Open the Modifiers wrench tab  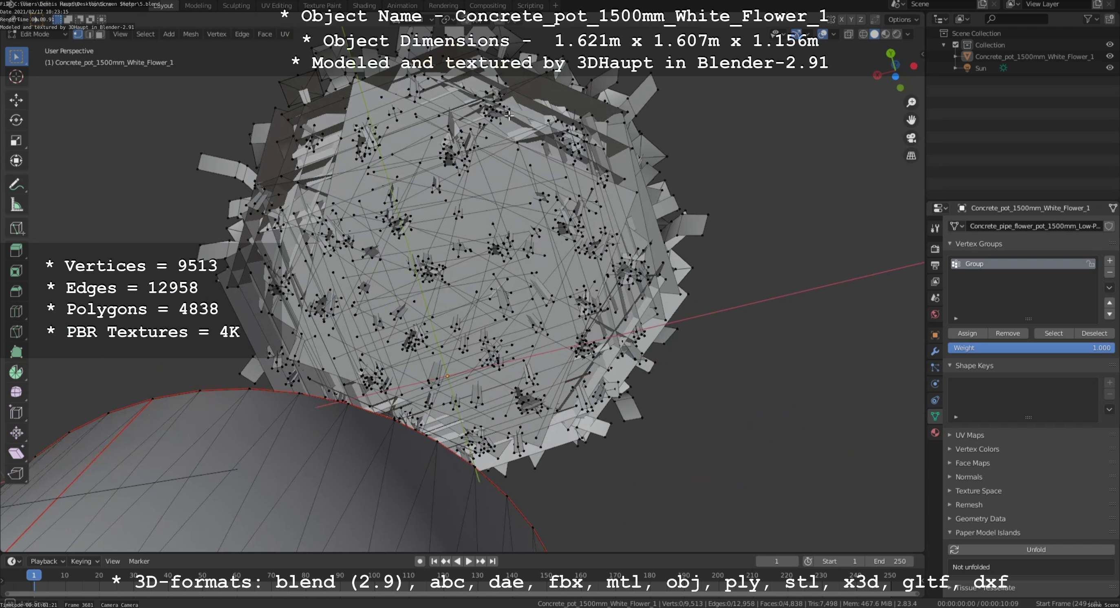pyautogui.click(x=935, y=351)
